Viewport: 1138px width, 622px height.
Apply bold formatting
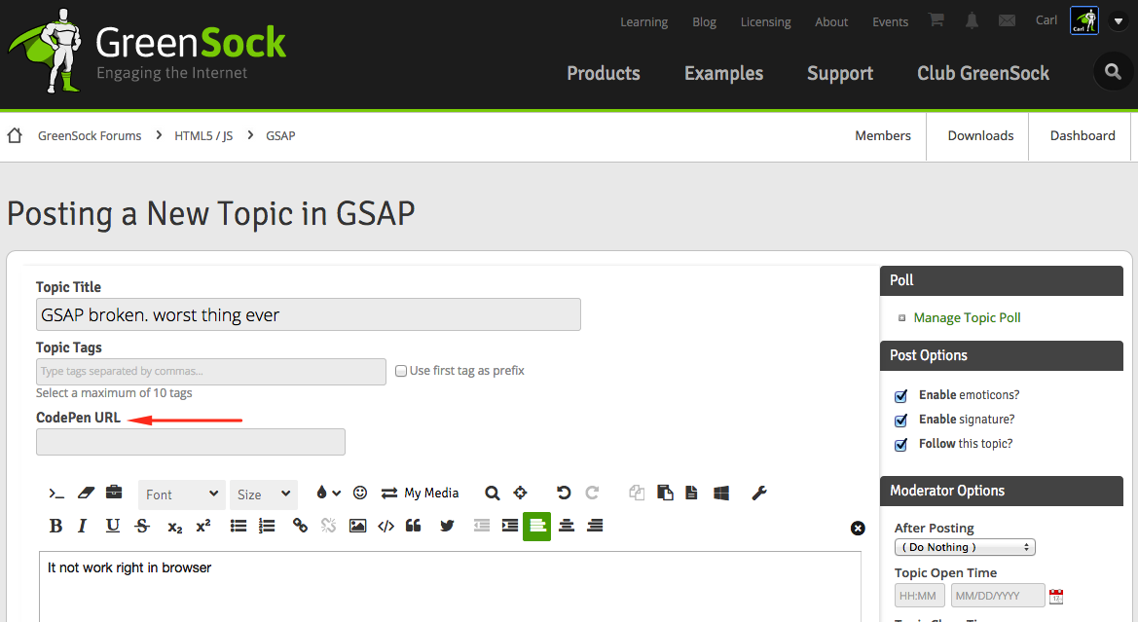click(x=55, y=526)
